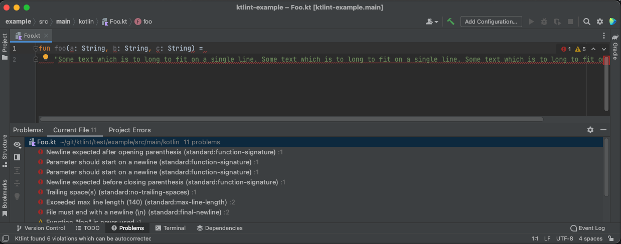Switch to the Current File problems tab
The height and width of the screenshot is (244, 621).
tap(75, 130)
